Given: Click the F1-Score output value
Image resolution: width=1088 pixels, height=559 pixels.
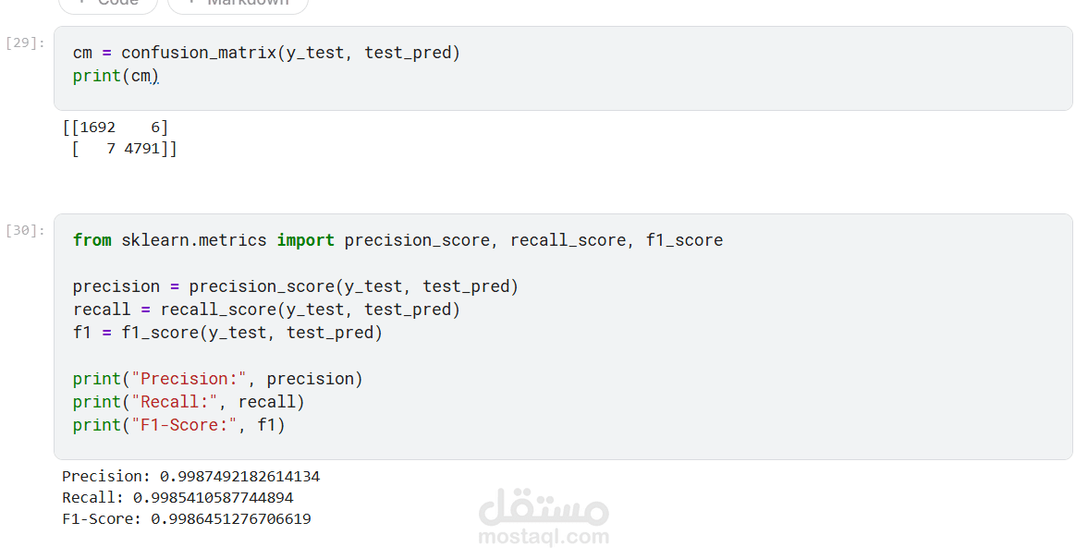Looking at the screenshot, I should (231, 519).
